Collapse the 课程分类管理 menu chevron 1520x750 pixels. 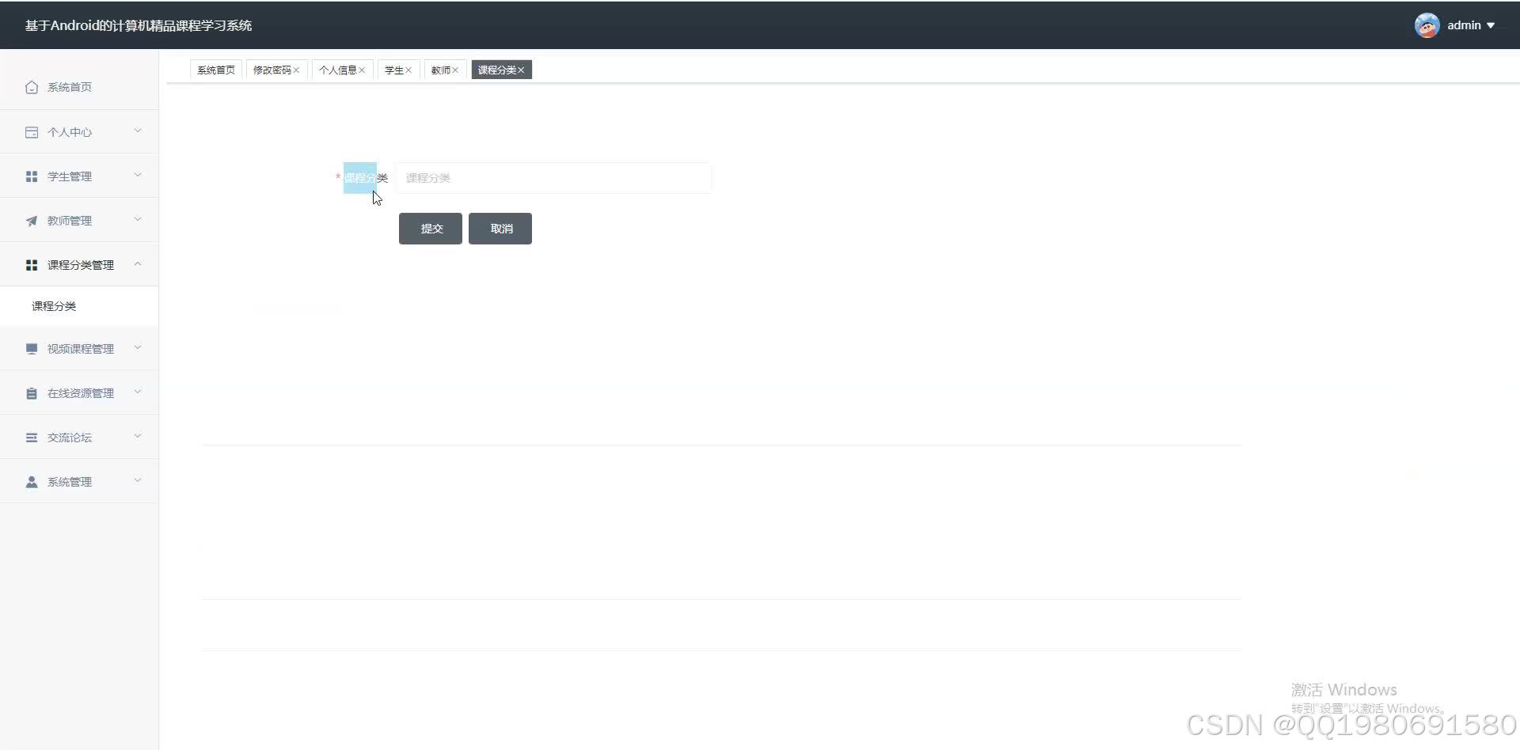pos(138,263)
